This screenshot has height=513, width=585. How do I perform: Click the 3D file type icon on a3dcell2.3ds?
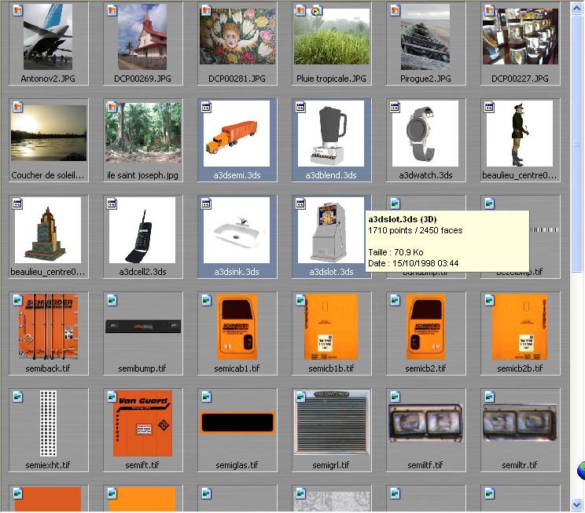click(112, 203)
